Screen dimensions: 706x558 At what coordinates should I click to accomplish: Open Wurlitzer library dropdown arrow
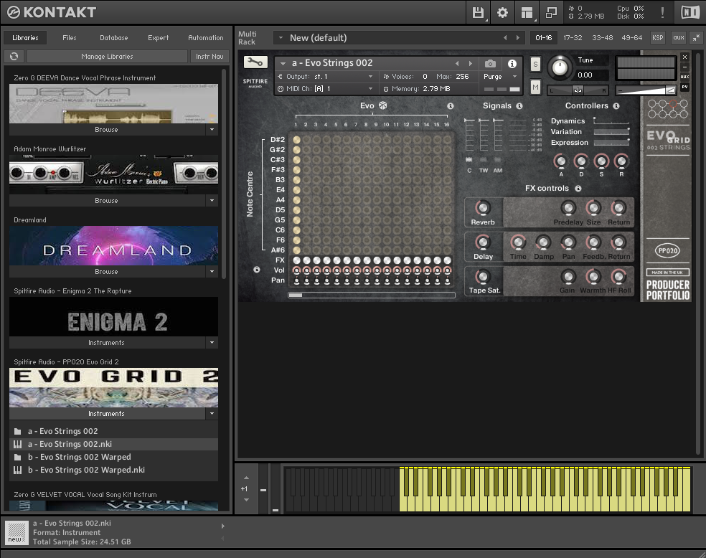pyautogui.click(x=212, y=201)
